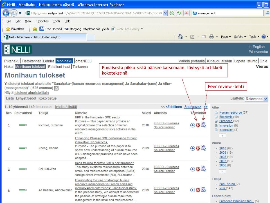Open the address bar history dropdown
The height and width of the screenshot is (203, 270).
click(165, 13)
